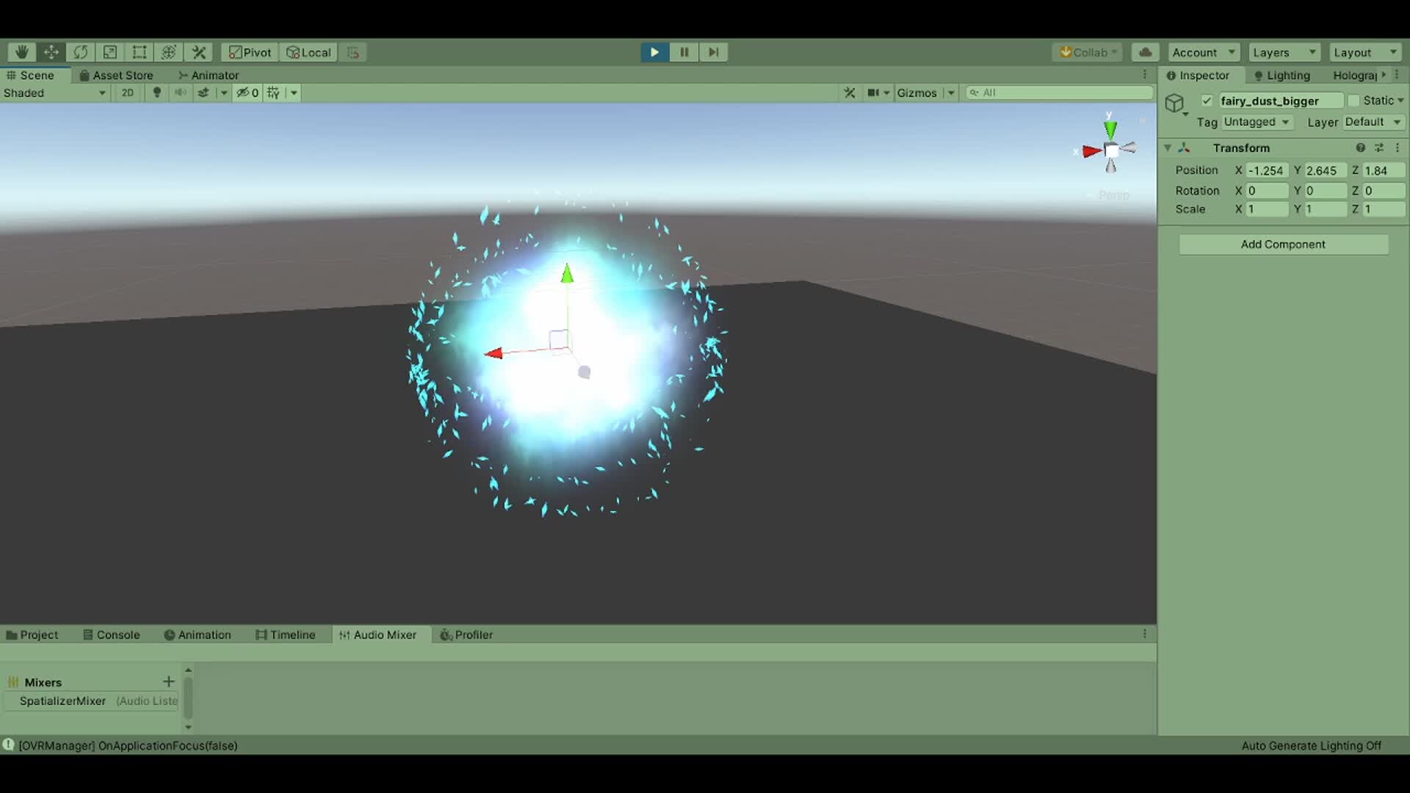This screenshot has width=1410, height=793.
Task: Enter Play mode
Action: pos(654,51)
